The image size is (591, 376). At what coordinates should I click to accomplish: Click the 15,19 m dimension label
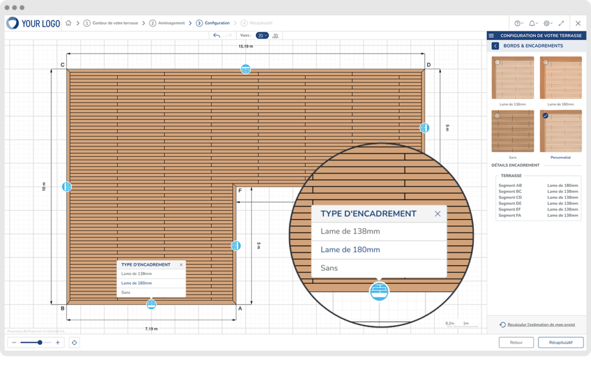246,46
